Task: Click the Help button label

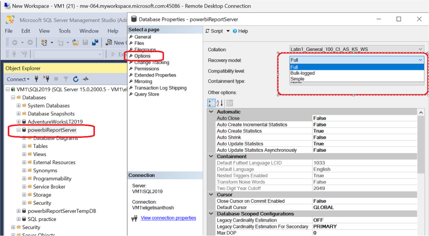Action: click(243, 31)
